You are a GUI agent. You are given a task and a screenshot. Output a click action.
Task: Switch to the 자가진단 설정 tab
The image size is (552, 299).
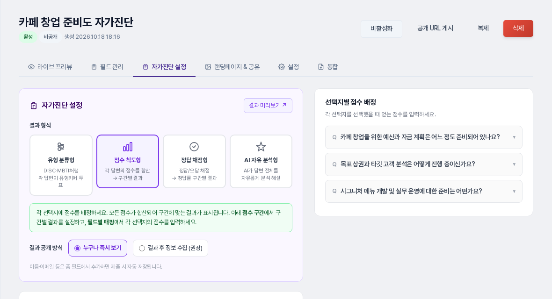tap(164, 67)
